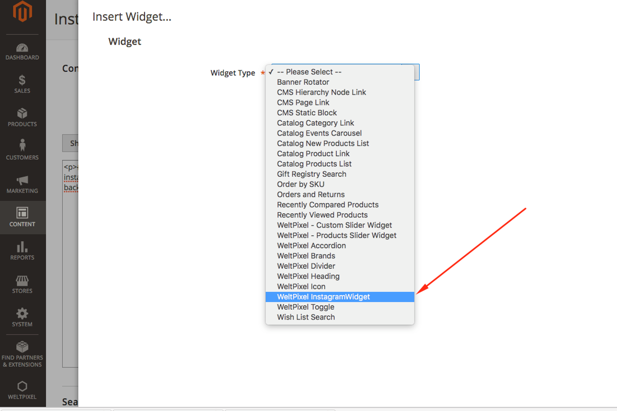Open Find Partners & Extensions

[x=23, y=354]
